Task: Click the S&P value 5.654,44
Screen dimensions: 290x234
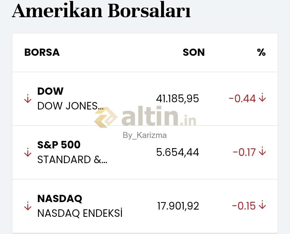Action: point(177,152)
